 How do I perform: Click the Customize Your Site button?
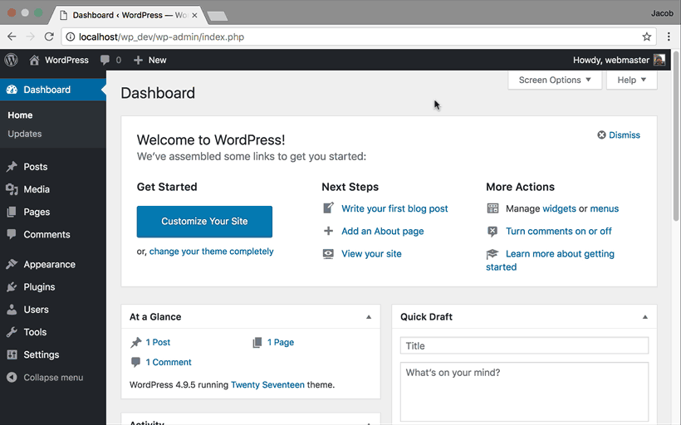204,222
